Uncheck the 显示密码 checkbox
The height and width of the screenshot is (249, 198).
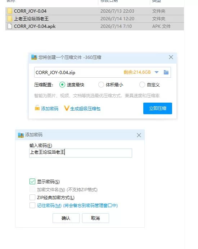tap(32, 181)
